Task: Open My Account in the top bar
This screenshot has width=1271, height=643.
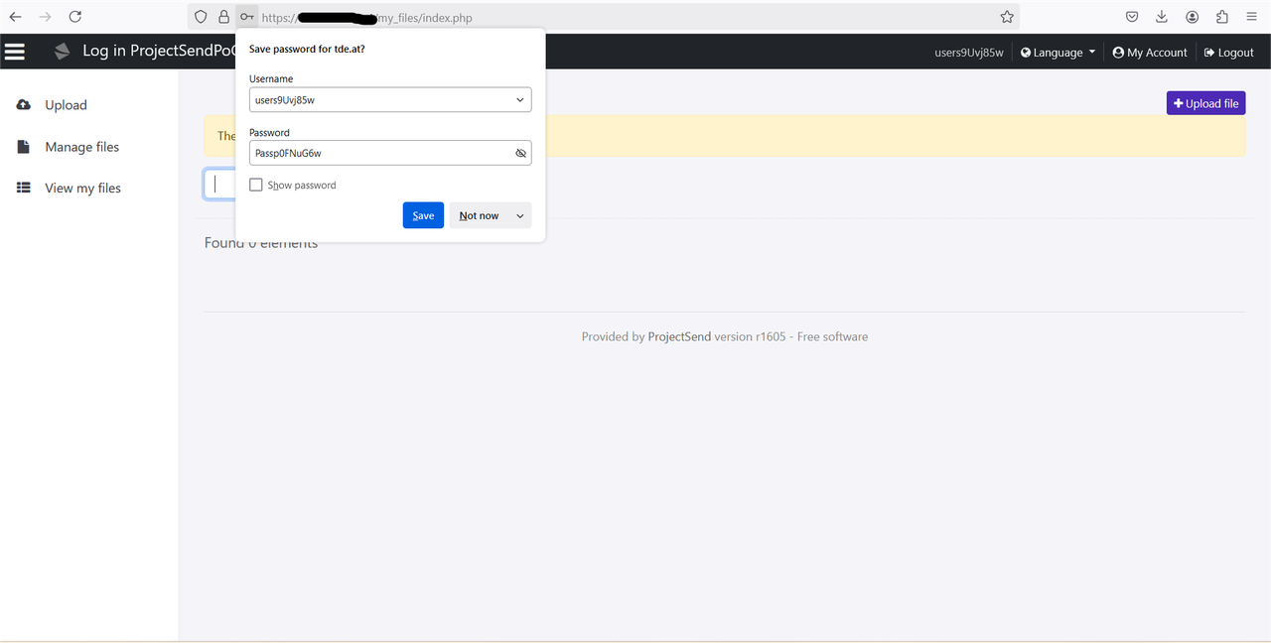Action: click(x=1150, y=52)
